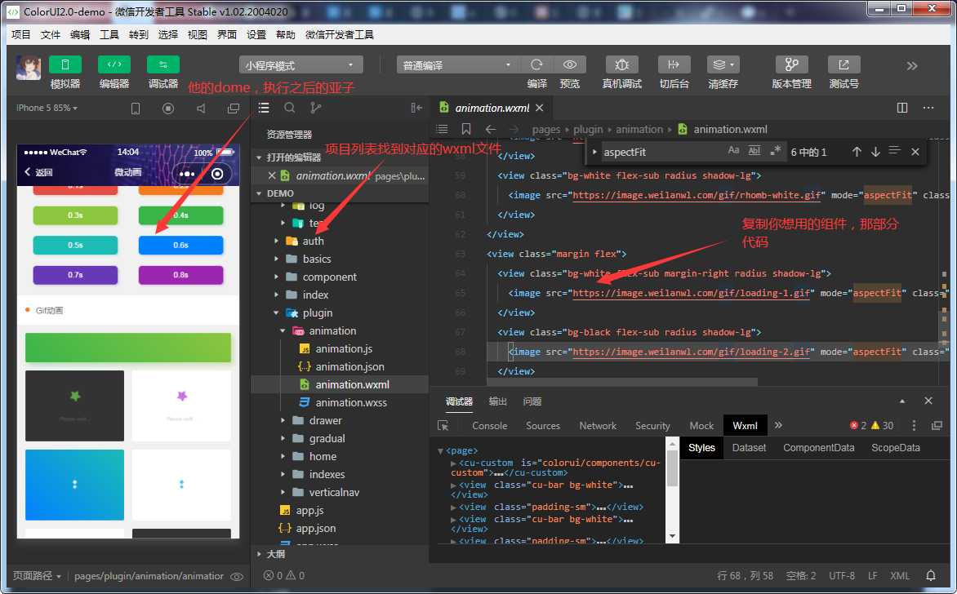Navigate back with the left arrow icon
Viewport: 957px width, 594px height.
tap(491, 129)
